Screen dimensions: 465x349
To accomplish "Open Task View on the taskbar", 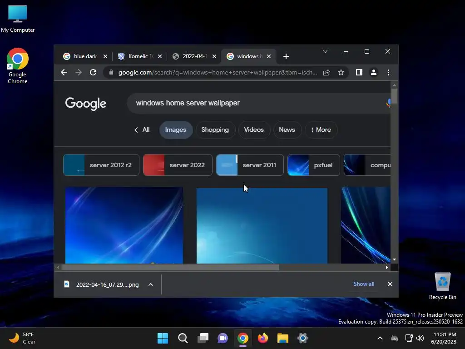I will 203,338.
